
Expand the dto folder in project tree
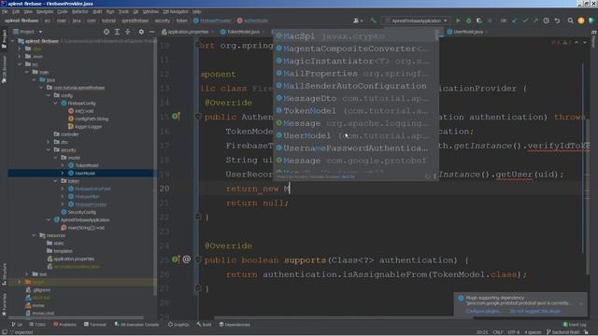[49, 142]
